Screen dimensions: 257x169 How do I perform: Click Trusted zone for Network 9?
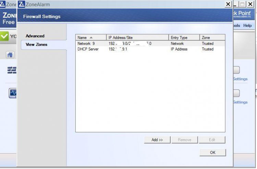pyautogui.click(x=208, y=44)
